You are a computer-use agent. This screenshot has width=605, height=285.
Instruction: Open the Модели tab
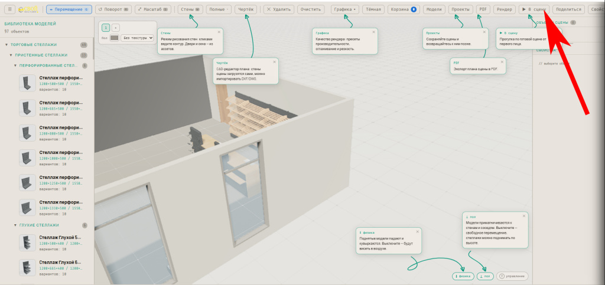[434, 9]
